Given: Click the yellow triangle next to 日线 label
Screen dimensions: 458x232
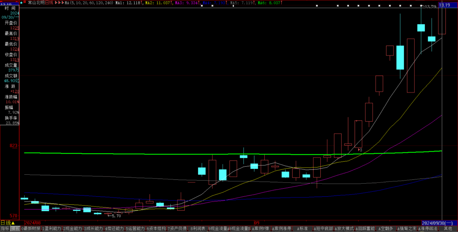Looking at the screenshot, I should point(13,223).
